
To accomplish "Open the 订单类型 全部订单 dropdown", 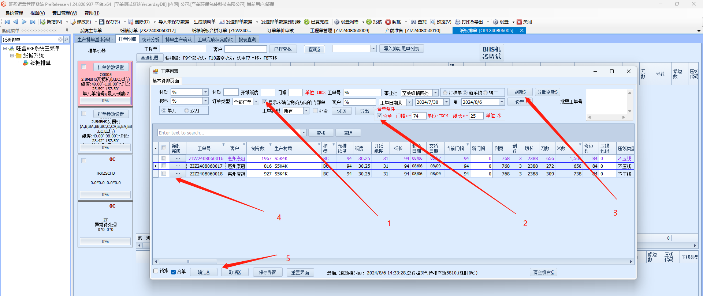I will coord(256,102).
